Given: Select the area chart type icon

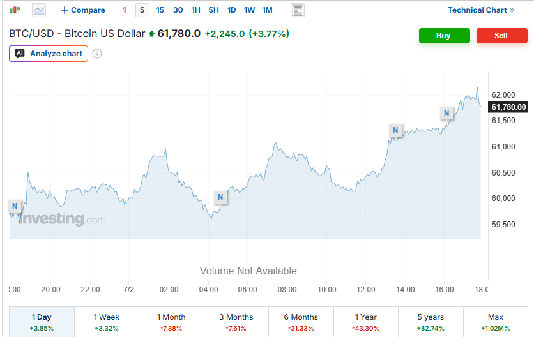Looking at the screenshot, I should pyautogui.click(x=39, y=10).
